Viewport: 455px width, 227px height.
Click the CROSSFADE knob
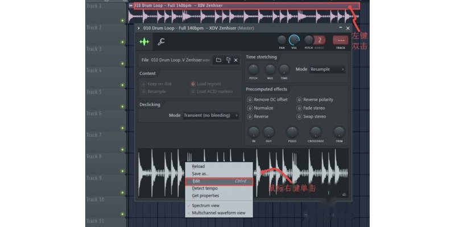pyautogui.click(x=316, y=132)
